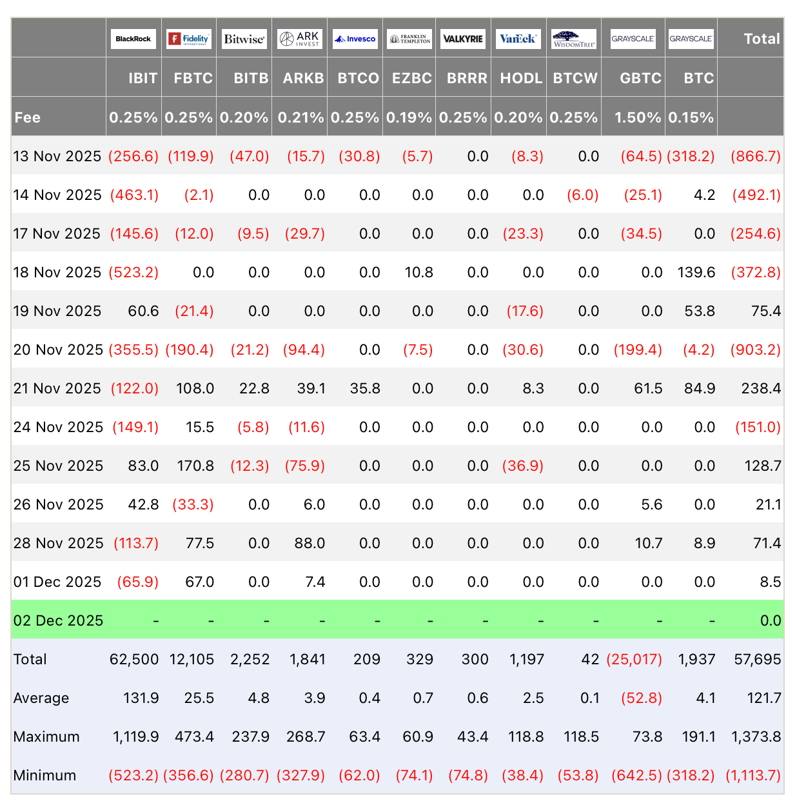The width and height of the screenshot is (797, 801).
Task: Click the highlighted 02 Dec 2025 row date
Action: click(58, 620)
